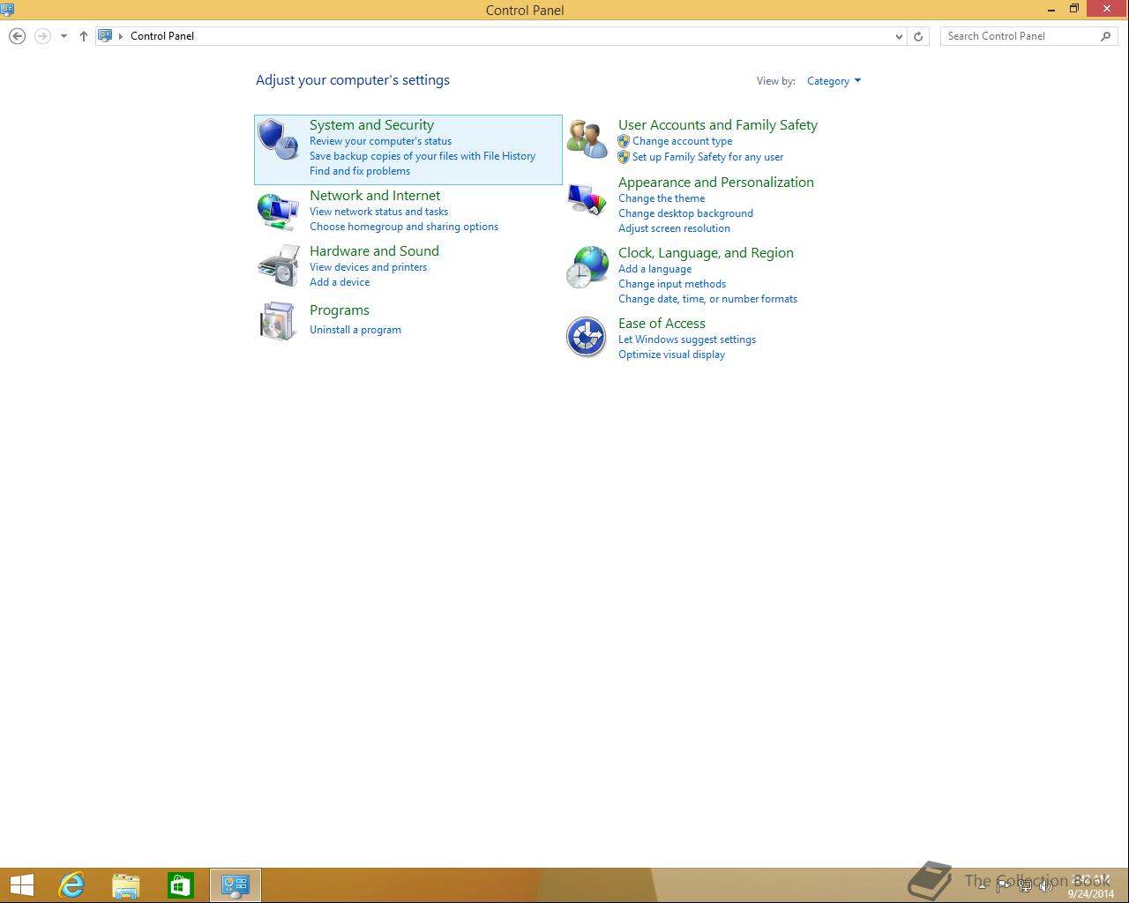Click Review your computer's status
Screen dimensions: 1129x903
point(380,141)
